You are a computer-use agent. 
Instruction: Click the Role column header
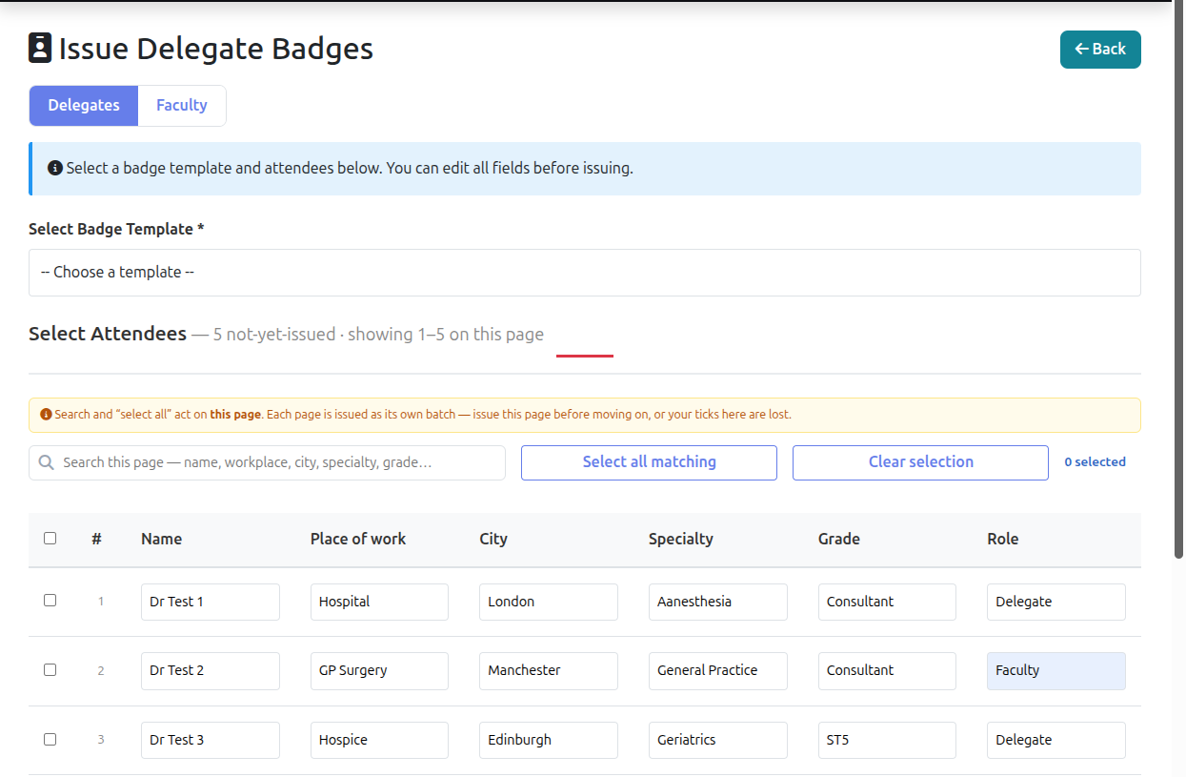pos(1003,540)
